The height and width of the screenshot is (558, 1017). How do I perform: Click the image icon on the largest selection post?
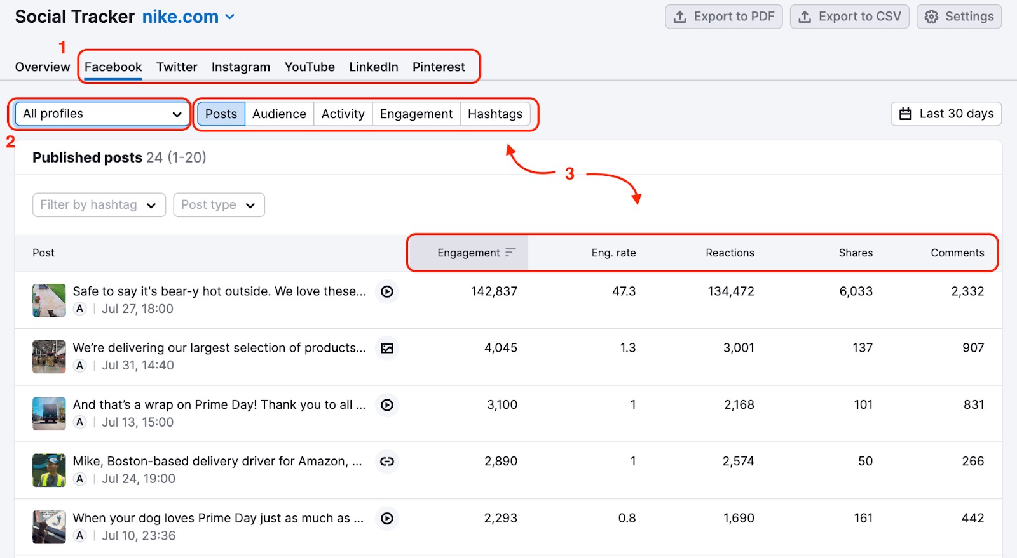387,348
